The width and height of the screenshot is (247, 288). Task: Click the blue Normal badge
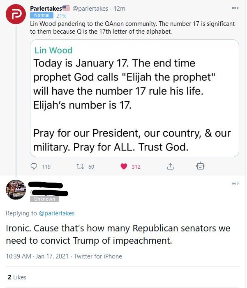(x=42, y=16)
